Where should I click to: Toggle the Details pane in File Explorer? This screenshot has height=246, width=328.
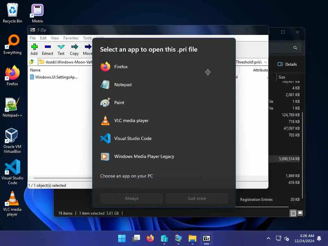click(287, 64)
